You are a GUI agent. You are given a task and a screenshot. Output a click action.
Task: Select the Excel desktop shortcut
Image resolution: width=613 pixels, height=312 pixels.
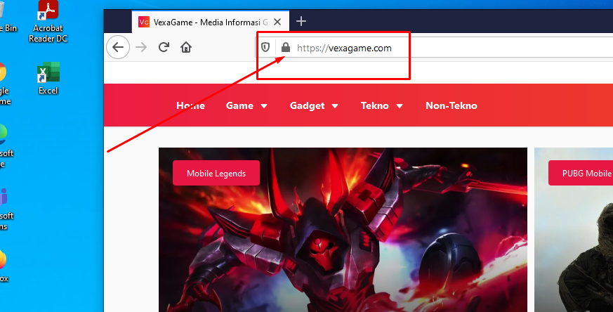click(x=48, y=78)
